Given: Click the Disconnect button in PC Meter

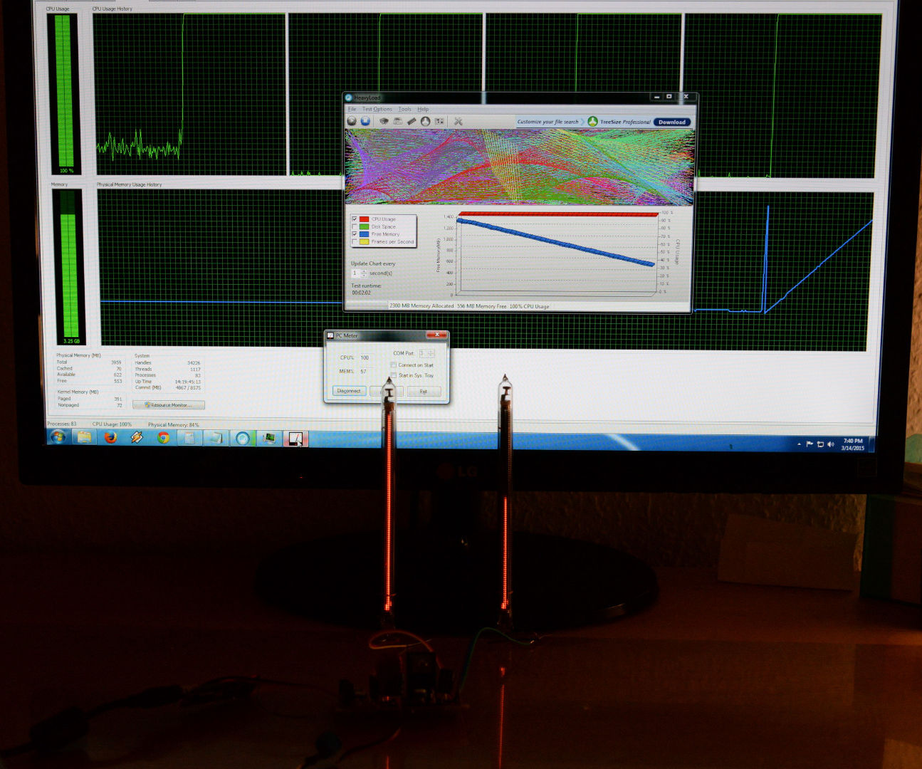Looking at the screenshot, I should coord(349,391).
